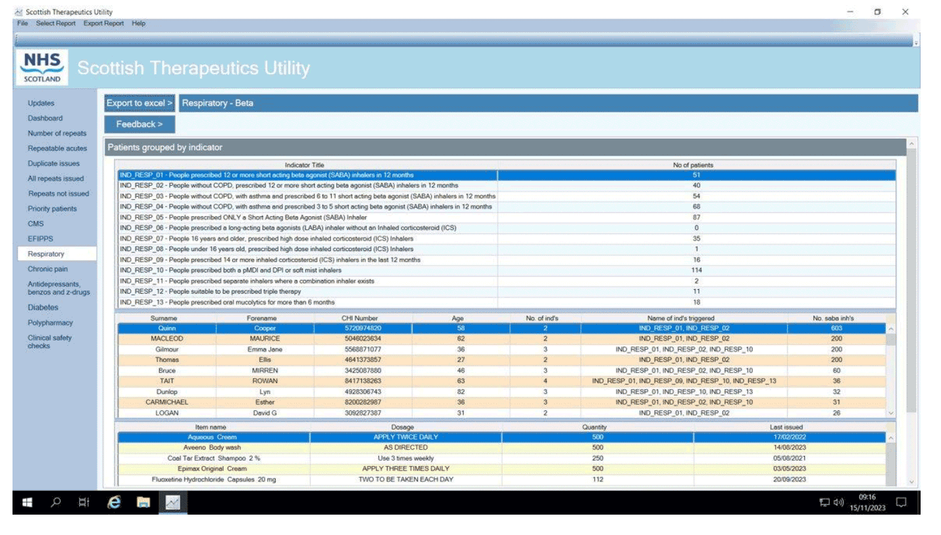Select indicator IND_RESP_13 oral mucolytics row

505,302
